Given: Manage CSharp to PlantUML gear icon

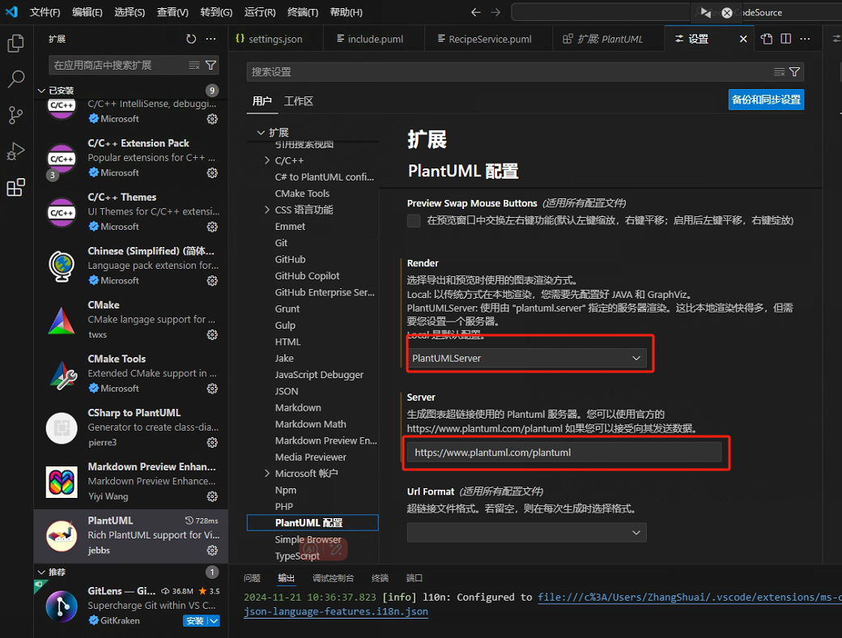Looking at the screenshot, I should pyautogui.click(x=212, y=443).
